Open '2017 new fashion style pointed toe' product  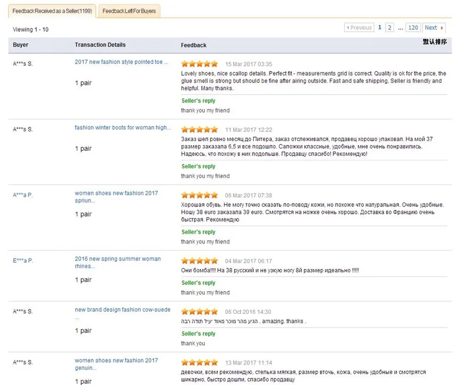pyautogui.click(x=121, y=62)
